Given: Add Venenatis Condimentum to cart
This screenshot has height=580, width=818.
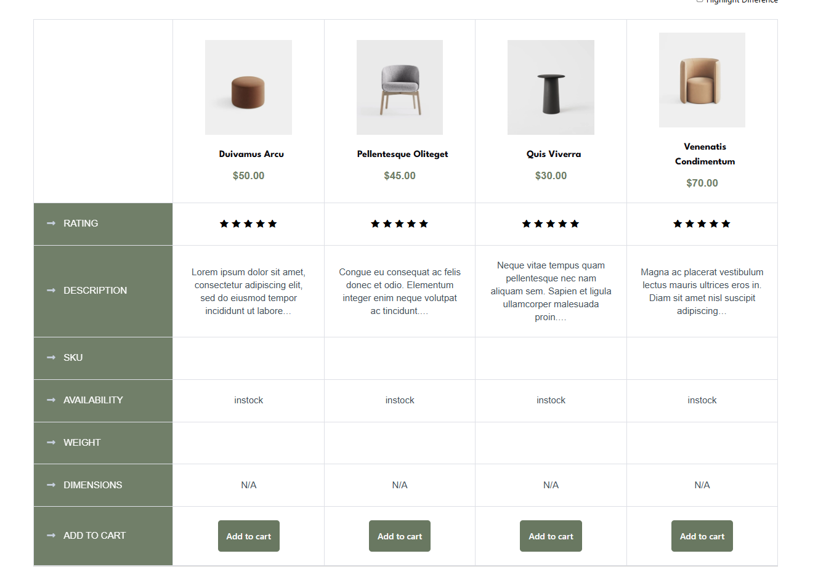Looking at the screenshot, I should click(702, 536).
